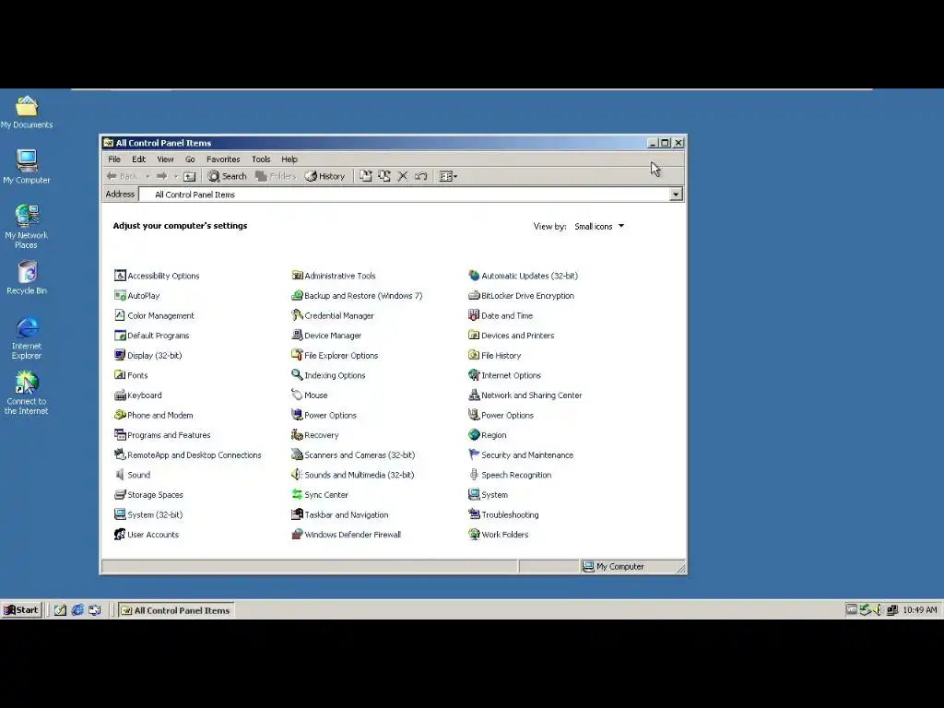Click the Up folder toolbar button

click(x=190, y=176)
